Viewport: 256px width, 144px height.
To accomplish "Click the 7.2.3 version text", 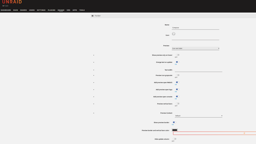I will (6, 6).
